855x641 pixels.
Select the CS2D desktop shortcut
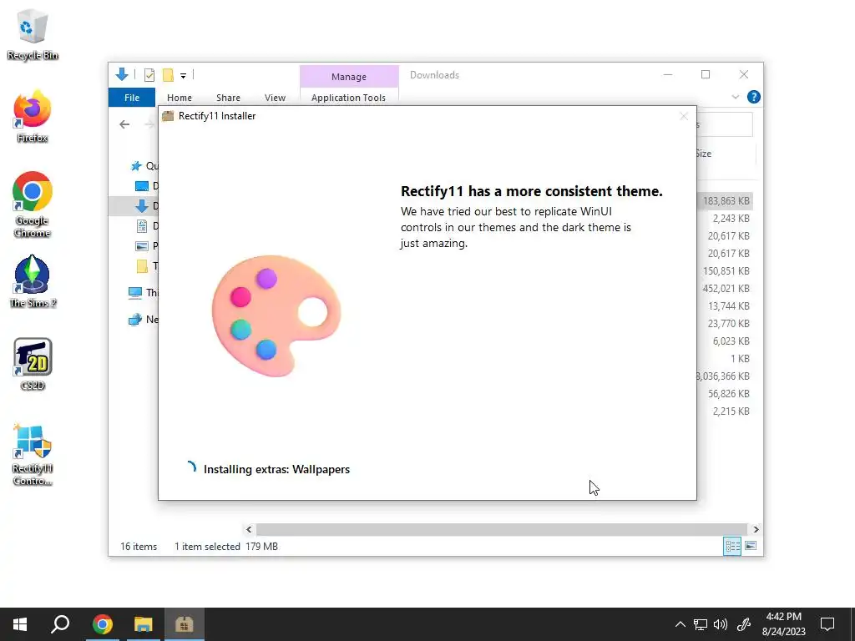pos(33,364)
